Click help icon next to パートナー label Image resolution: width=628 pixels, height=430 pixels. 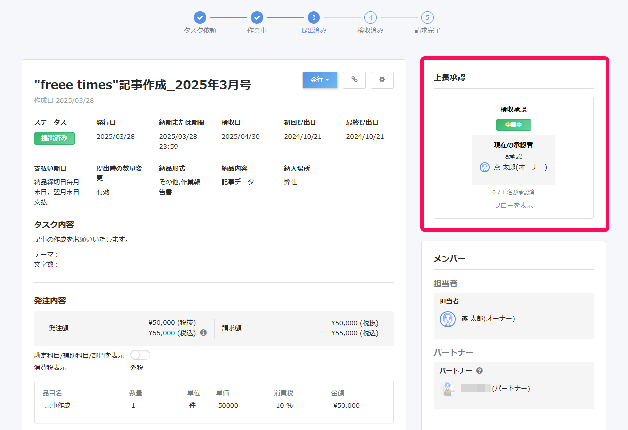pos(479,371)
